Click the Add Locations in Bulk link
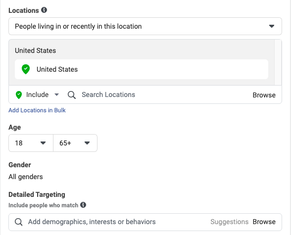Viewport: 291px width, 235px height. coord(37,110)
